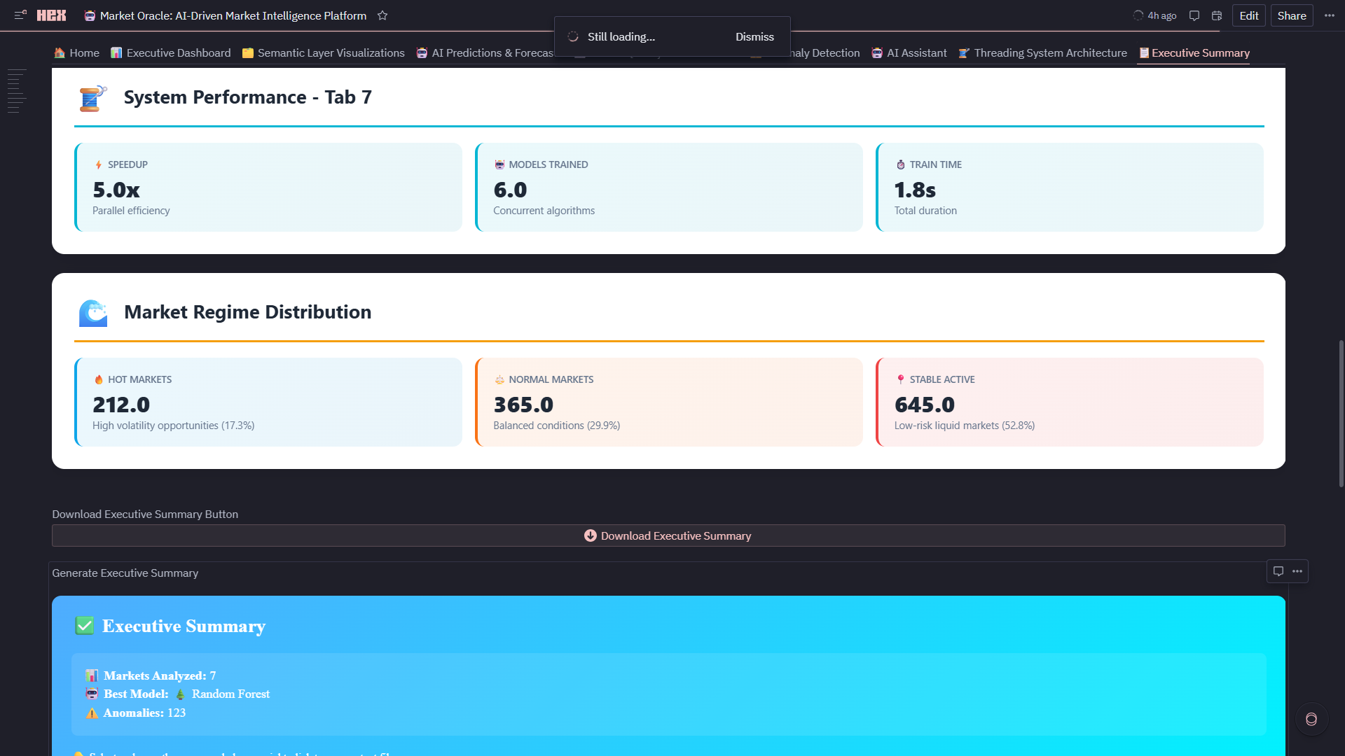Dismiss the Still loading notification
The height and width of the screenshot is (756, 1345).
point(754,36)
